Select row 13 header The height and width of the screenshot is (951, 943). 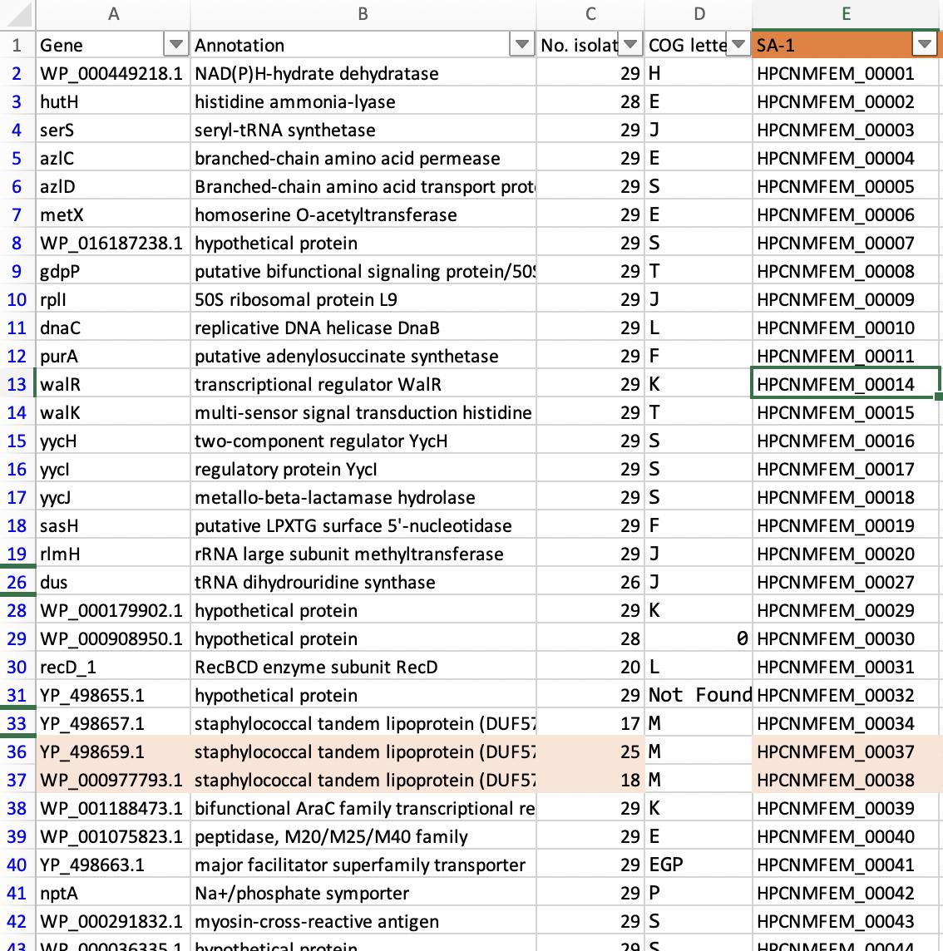coord(17,385)
